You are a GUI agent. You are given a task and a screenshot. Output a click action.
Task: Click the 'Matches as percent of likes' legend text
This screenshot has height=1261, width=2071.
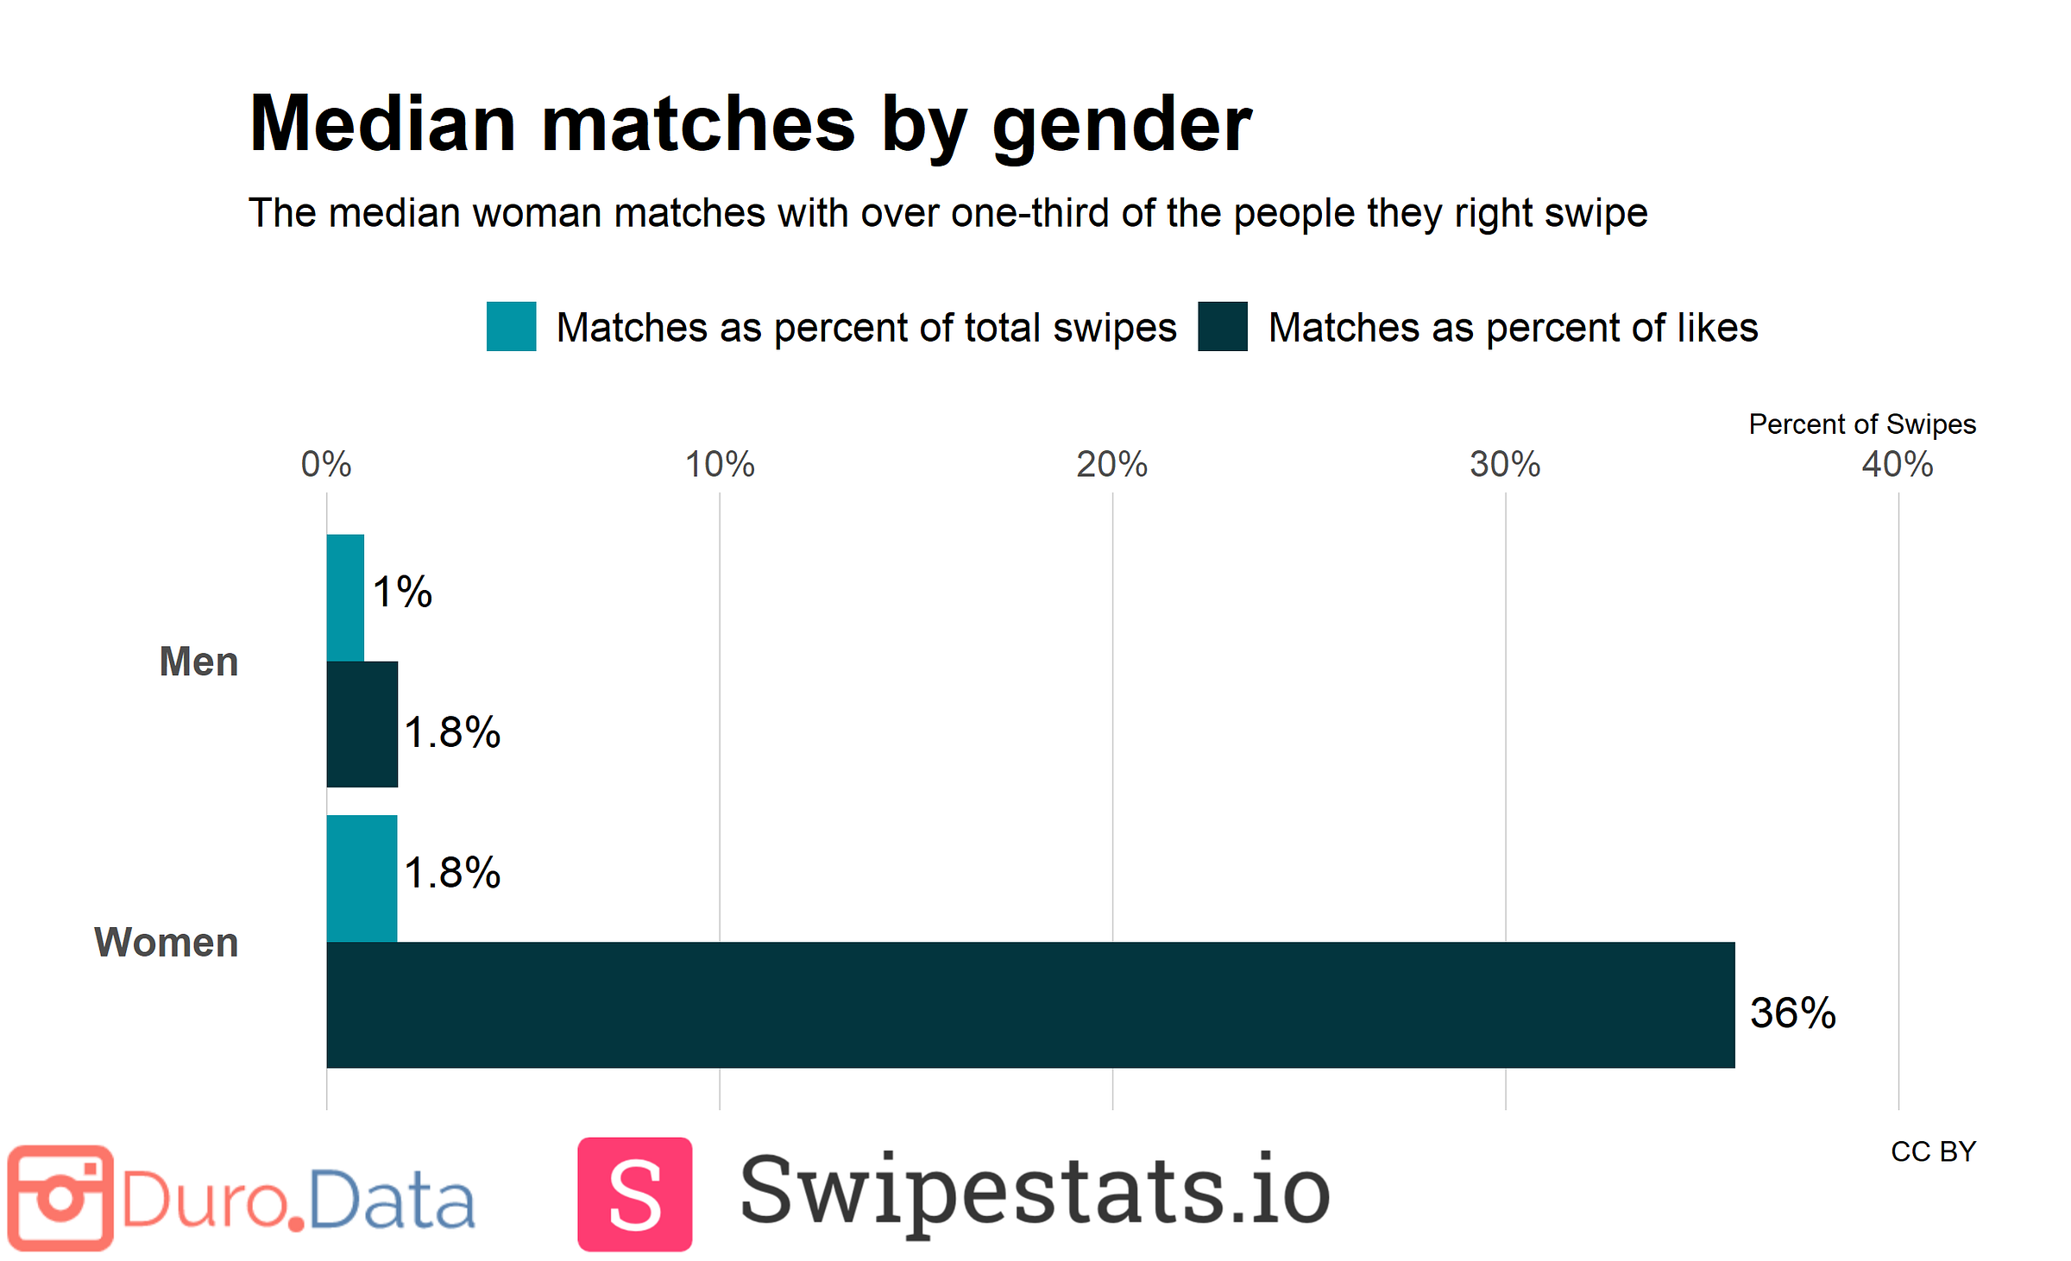[x=1513, y=329]
